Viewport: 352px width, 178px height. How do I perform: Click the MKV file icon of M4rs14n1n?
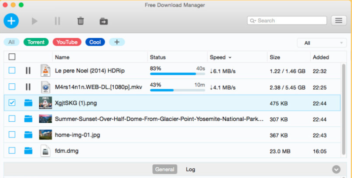45,87
